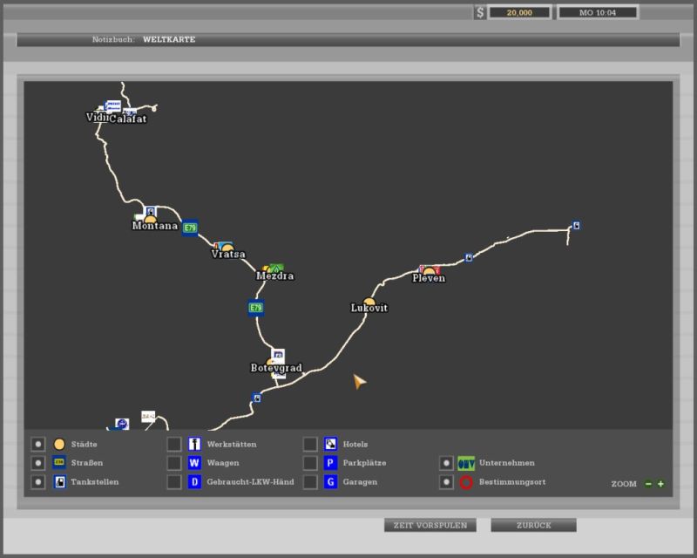Click the gas station icon east of Pleven
Image resolution: width=697 pixels, height=558 pixels.
point(469,257)
